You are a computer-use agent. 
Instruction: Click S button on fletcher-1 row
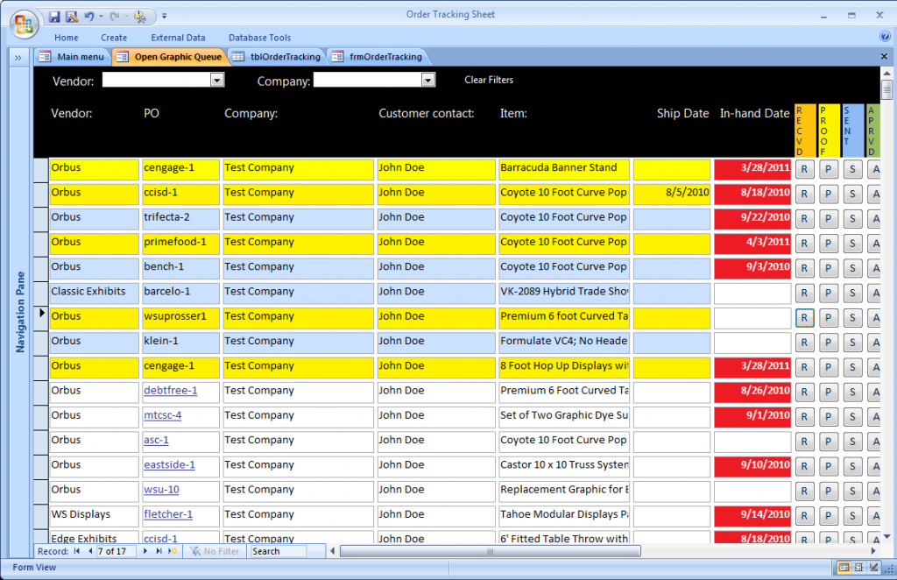click(x=852, y=516)
